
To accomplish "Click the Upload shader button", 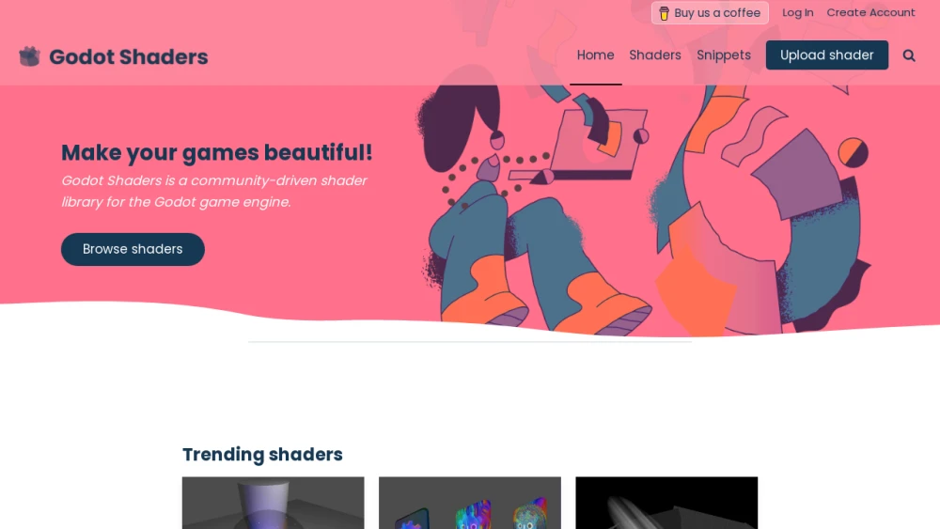I will click(x=826, y=55).
